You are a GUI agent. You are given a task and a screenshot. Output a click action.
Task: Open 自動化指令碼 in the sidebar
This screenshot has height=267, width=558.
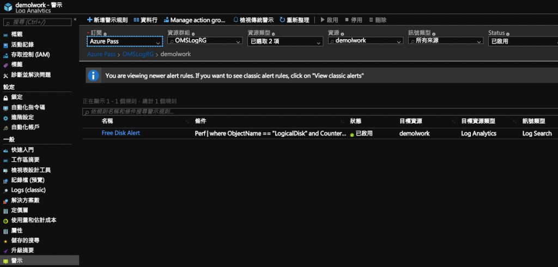pos(28,107)
